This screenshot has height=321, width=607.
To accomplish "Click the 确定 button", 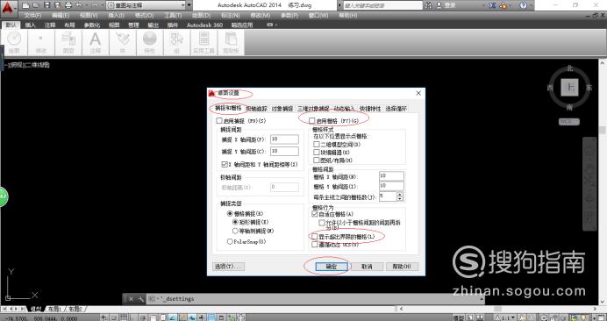I will pos(331,267).
